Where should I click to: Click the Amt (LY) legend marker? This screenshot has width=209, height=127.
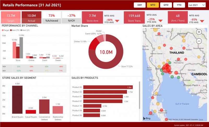tap(21, 30)
